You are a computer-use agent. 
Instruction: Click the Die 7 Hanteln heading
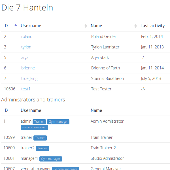click(27, 8)
